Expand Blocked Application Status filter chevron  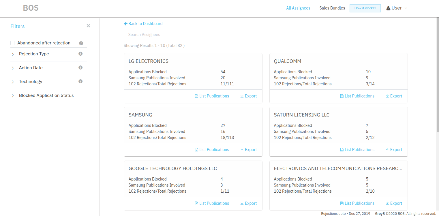pos(13,96)
